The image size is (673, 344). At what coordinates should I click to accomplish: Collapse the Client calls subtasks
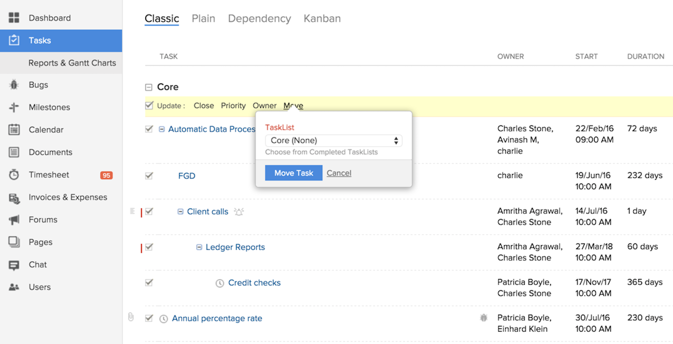(x=180, y=212)
